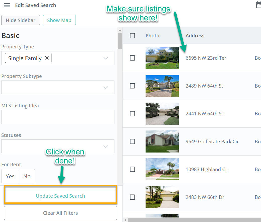Focus the MLS Listing Id(s) field
The image size is (261, 222).
[58, 117]
